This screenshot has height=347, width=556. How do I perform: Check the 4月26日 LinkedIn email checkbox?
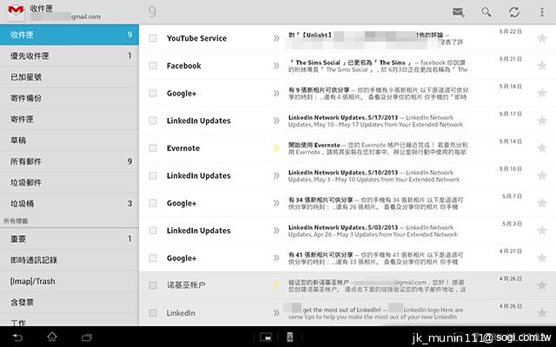153,313
